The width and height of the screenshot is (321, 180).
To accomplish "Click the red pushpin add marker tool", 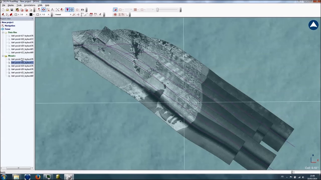I will click(3, 14).
